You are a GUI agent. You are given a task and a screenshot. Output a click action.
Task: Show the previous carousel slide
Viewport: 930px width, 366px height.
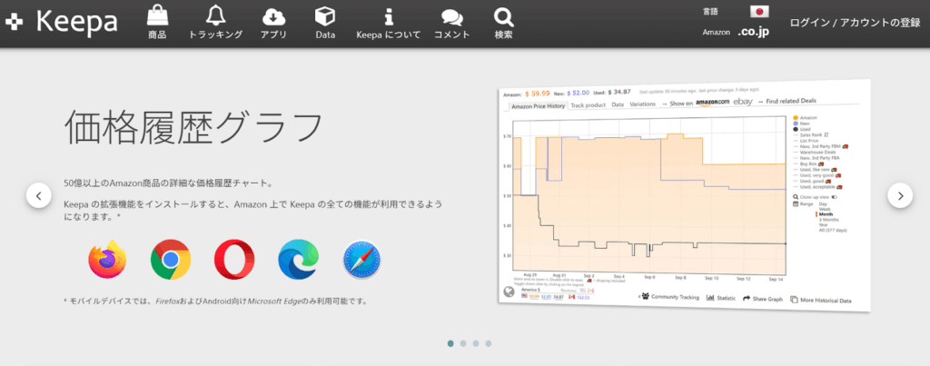pos(38,196)
